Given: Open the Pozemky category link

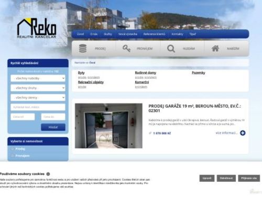Looking at the screenshot, I should click(199, 72).
